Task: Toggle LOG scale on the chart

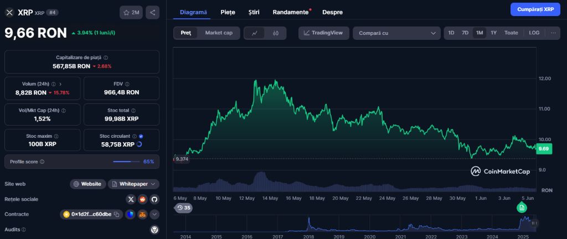Action: [534, 33]
